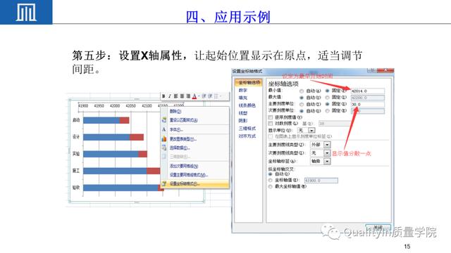451x253 pixels.
Task: Toggle Italic in the mini toolbar
Action: click(x=169, y=96)
